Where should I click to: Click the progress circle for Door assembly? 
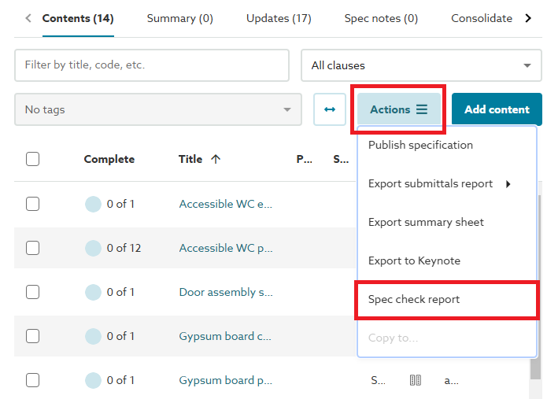[94, 292]
